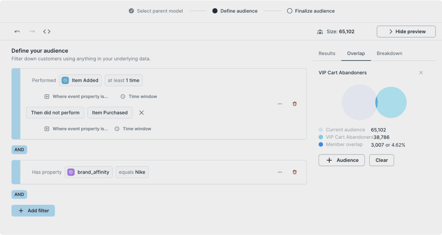The width and height of the screenshot is (442, 235).
Task: Add 'Where event property is...' for Item Purchased
Action: click(76, 129)
